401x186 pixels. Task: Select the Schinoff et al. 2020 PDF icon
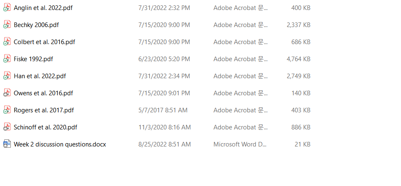point(7,127)
